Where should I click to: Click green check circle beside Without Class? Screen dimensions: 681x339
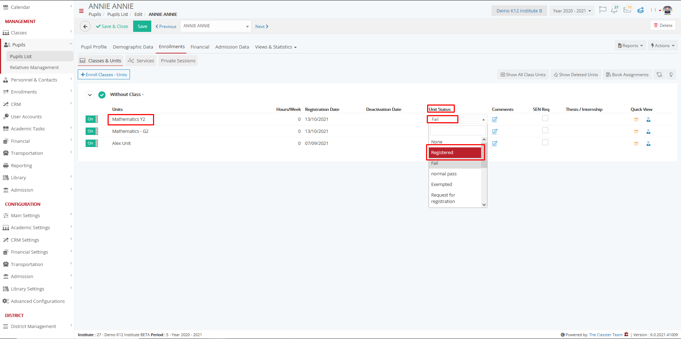click(x=102, y=95)
